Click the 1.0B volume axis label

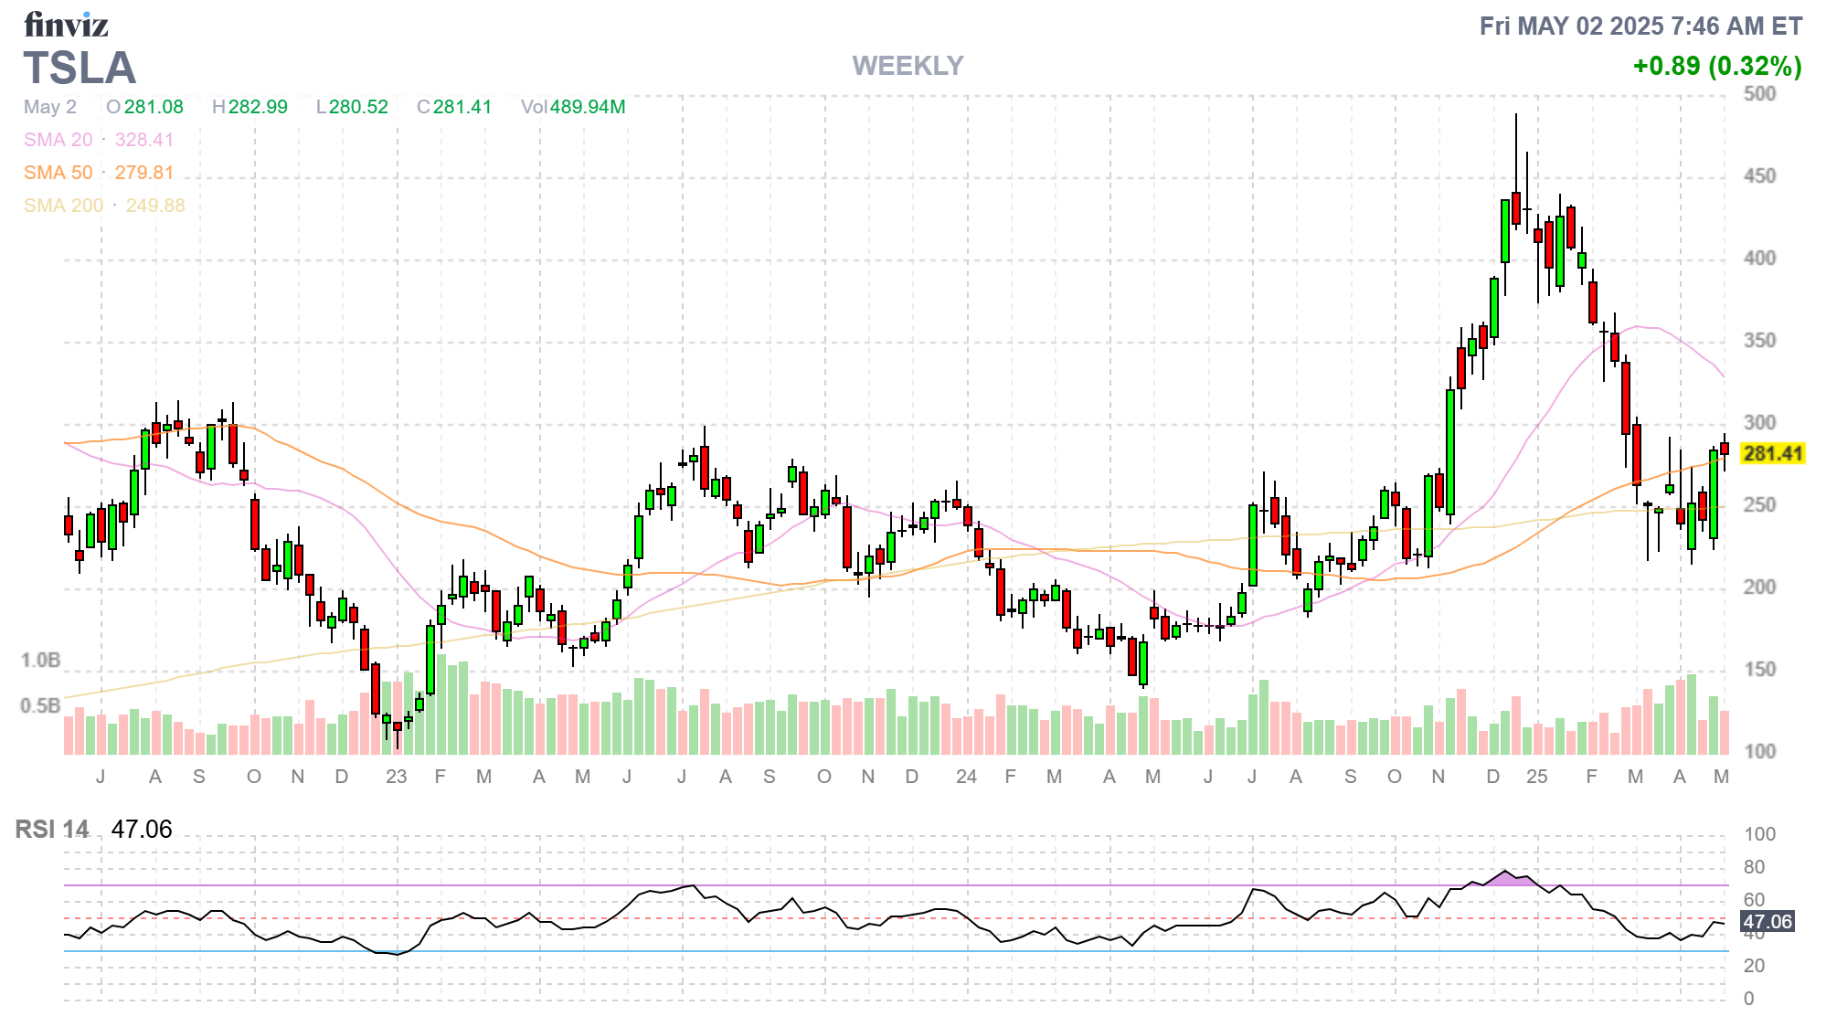pyautogui.click(x=40, y=660)
